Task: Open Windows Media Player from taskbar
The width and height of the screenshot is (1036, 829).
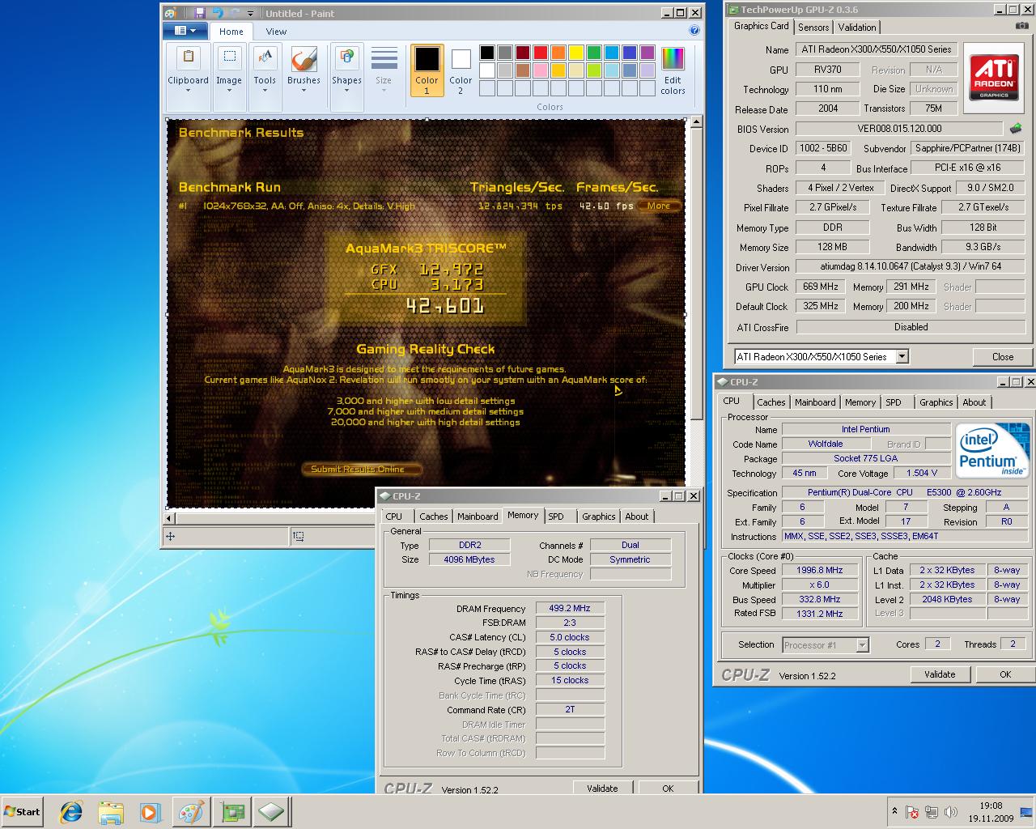Action: [x=150, y=812]
